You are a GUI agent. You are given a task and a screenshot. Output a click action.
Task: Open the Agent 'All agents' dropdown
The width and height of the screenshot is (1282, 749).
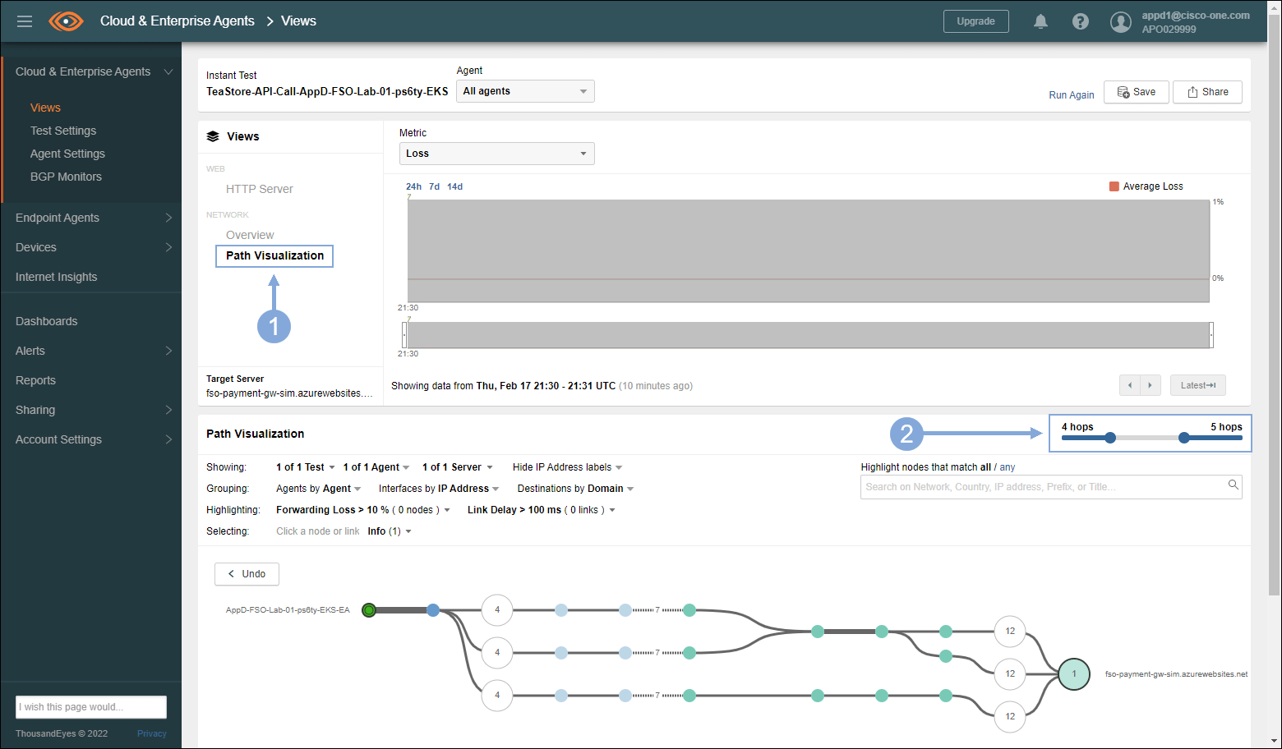[525, 91]
